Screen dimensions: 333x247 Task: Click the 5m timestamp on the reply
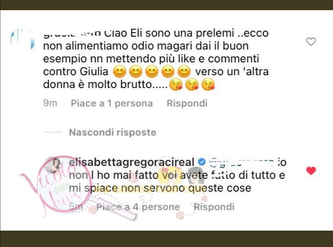click(x=76, y=206)
